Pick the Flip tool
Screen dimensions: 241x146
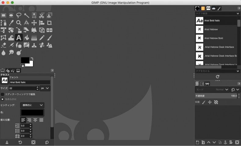point(49,30)
